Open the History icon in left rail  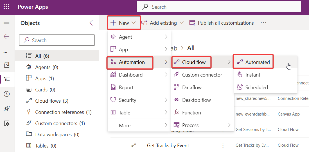(x=7, y=94)
